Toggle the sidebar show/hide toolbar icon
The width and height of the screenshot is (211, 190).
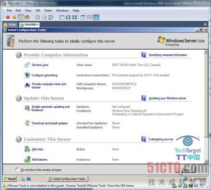click(x=61, y=17)
